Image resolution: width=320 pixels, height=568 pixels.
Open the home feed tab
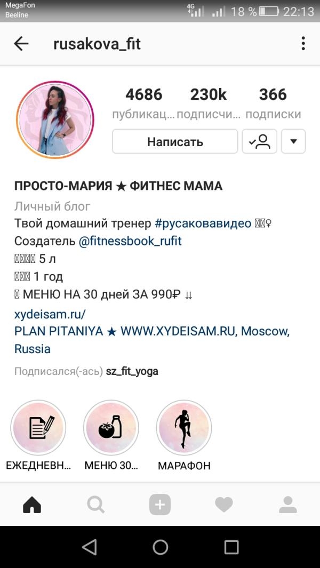coord(32,505)
